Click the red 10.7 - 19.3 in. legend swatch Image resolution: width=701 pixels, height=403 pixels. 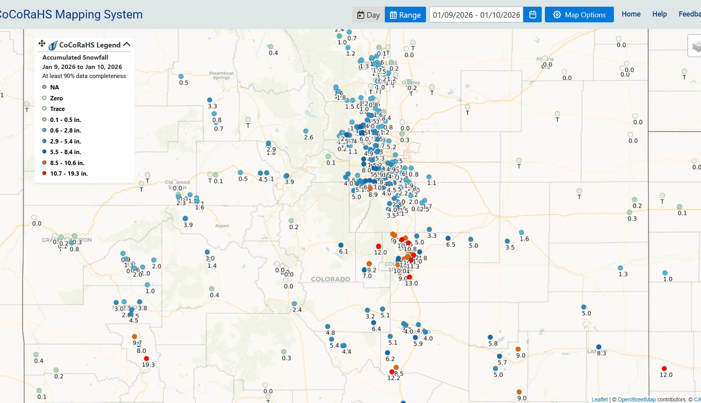[44, 173]
